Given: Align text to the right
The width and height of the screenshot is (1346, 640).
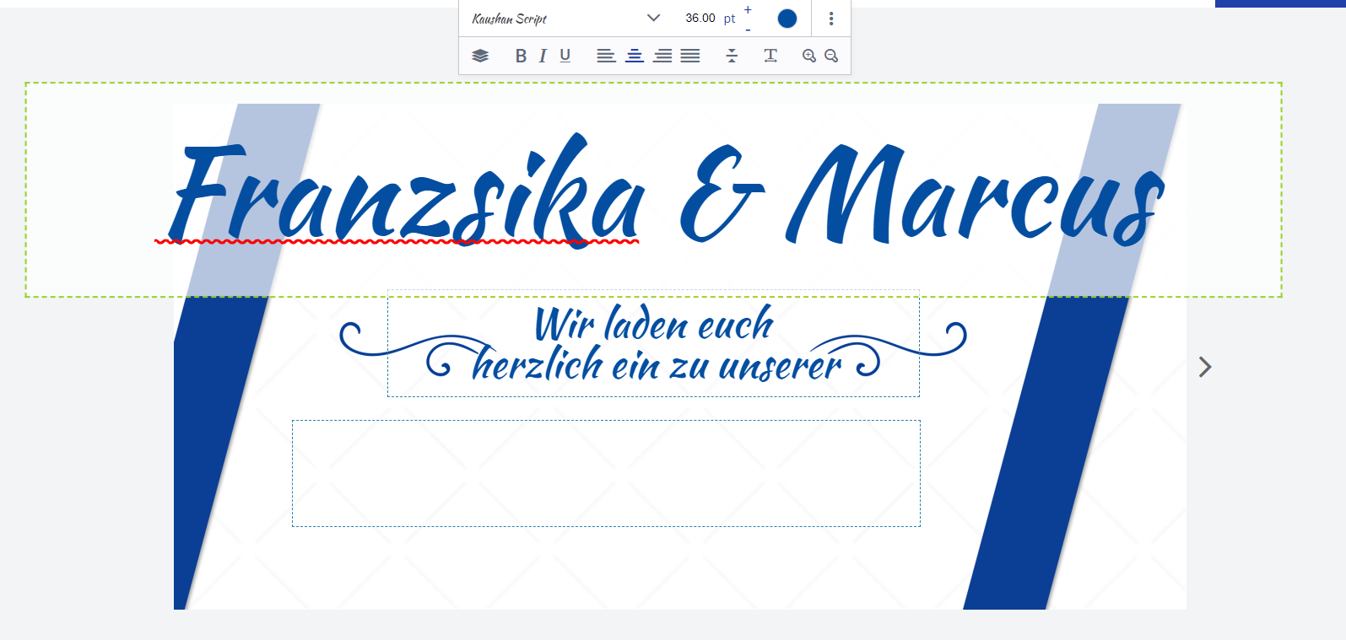Looking at the screenshot, I should [662, 56].
